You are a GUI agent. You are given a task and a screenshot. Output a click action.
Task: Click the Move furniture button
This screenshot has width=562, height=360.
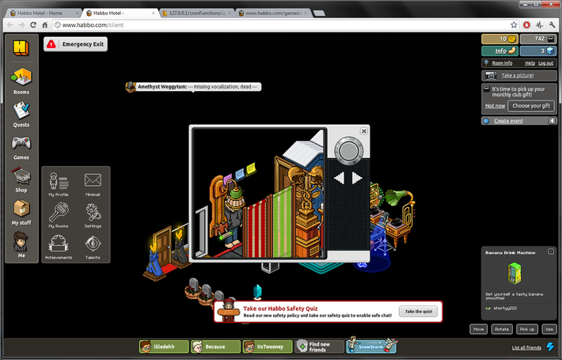click(478, 329)
